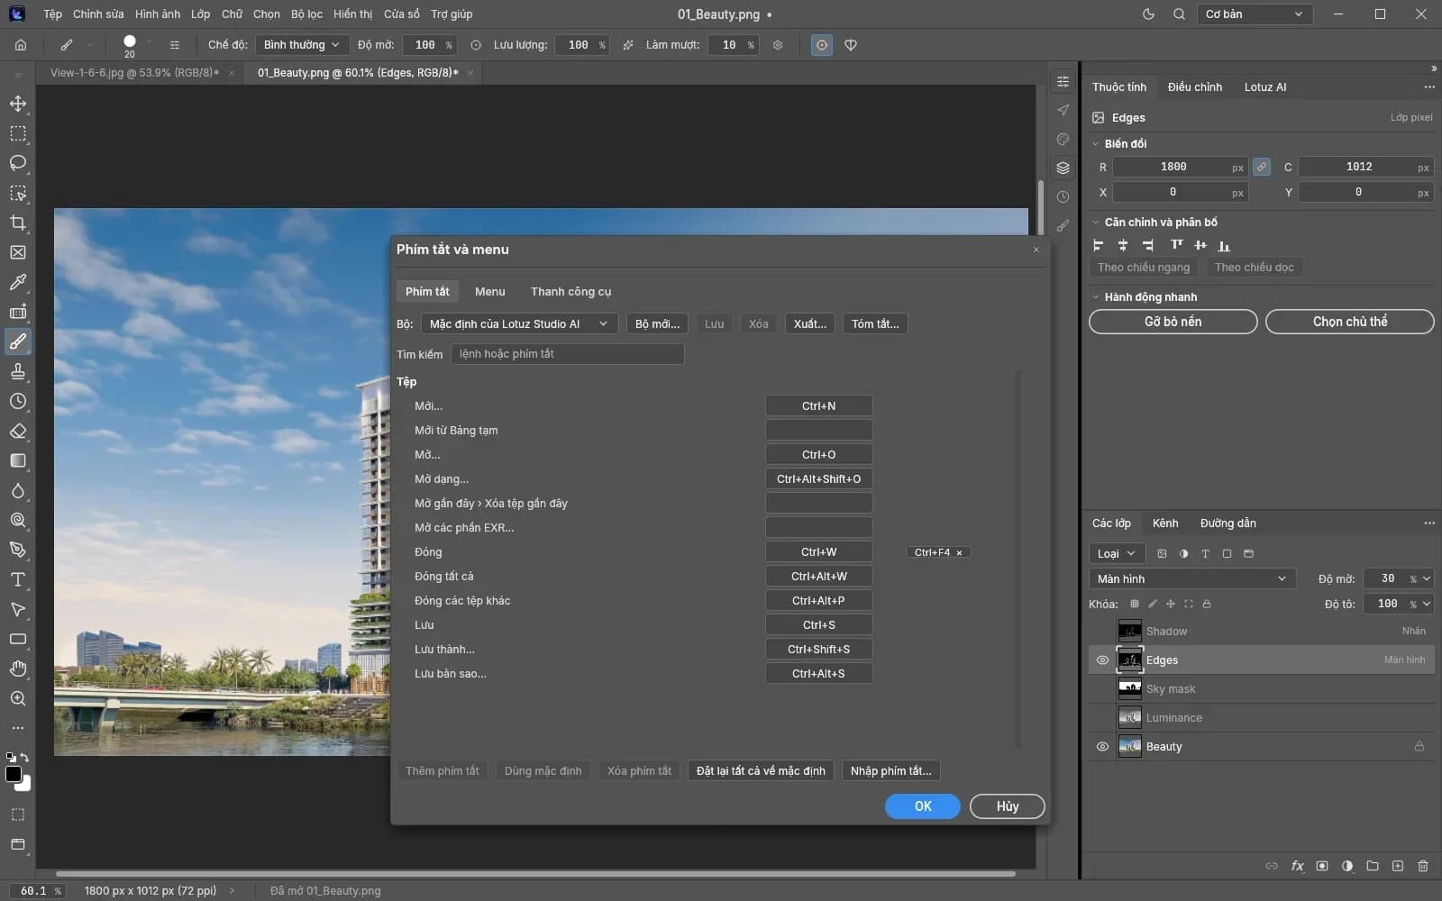1442x901 pixels.
Task: Show the Luminance layer visibility box
Action: (1102, 718)
